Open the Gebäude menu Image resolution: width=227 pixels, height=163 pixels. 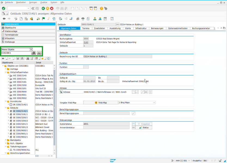[x=9, y=2]
